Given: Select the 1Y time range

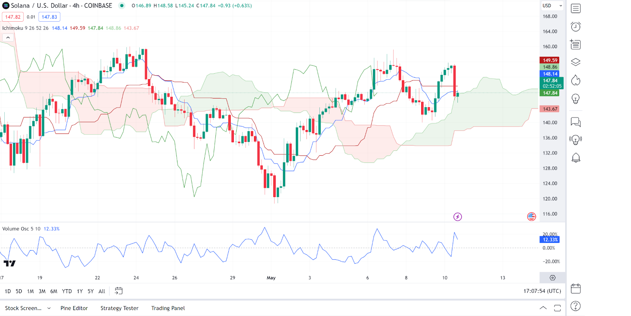Looking at the screenshot, I should pyautogui.click(x=80, y=291).
